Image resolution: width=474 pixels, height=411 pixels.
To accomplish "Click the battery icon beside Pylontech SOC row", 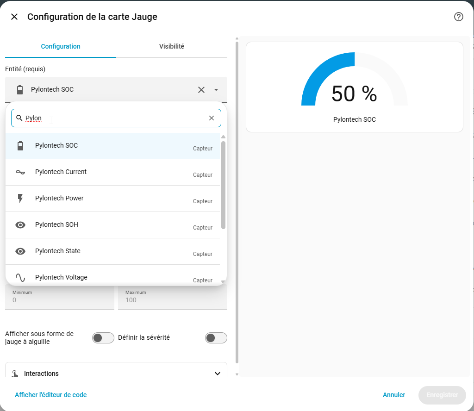I will click(20, 146).
